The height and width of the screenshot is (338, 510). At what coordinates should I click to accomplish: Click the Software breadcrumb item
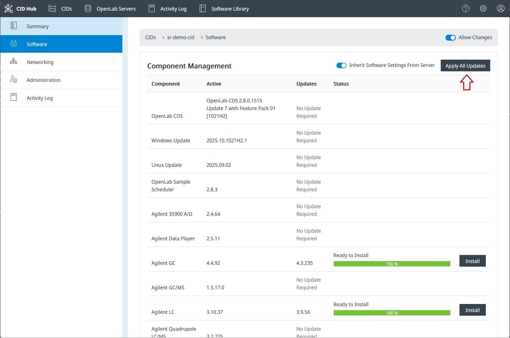coord(215,37)
